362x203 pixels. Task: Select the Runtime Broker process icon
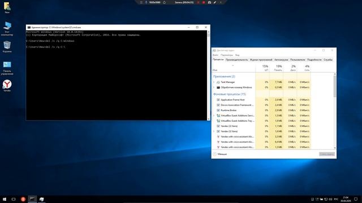tap(218, 111)
